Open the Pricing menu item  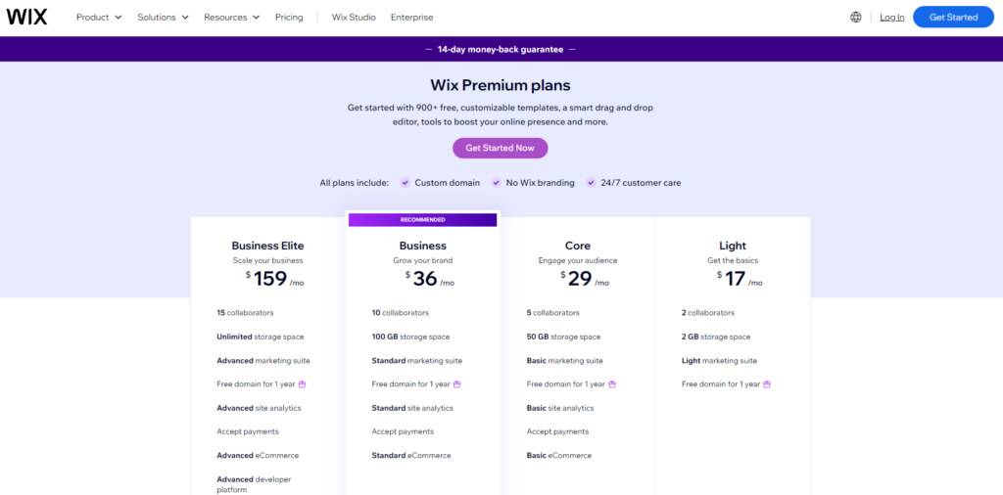point(289,18)
